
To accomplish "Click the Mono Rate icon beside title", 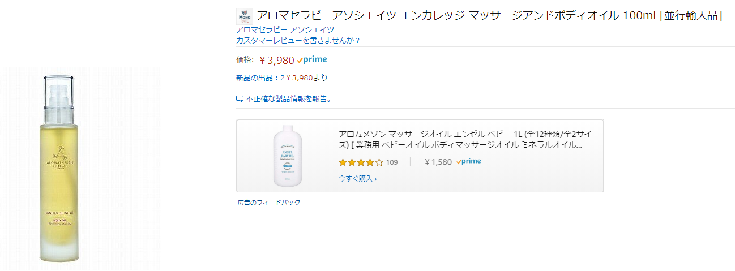I will pos(245,16).
